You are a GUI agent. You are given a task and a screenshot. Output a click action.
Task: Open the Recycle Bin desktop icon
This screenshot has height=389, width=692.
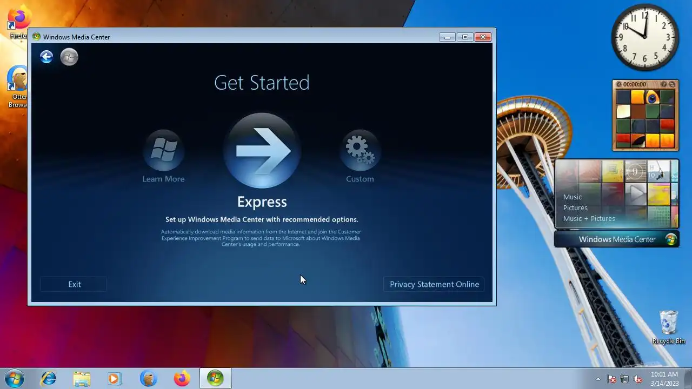pyautogui.click(x=669, y=327)
